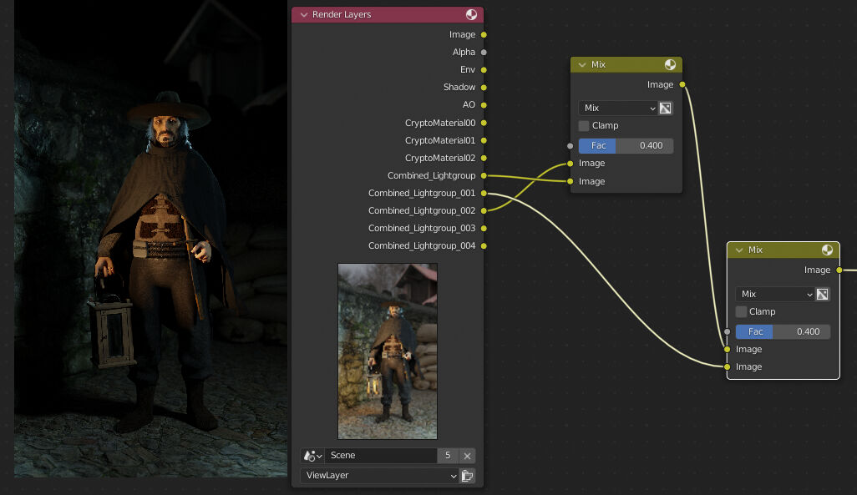This screenshot has height=495, width=857.
Task: Click the CryptoMaterial00 output socket
Action: click(x=484, y=123)
